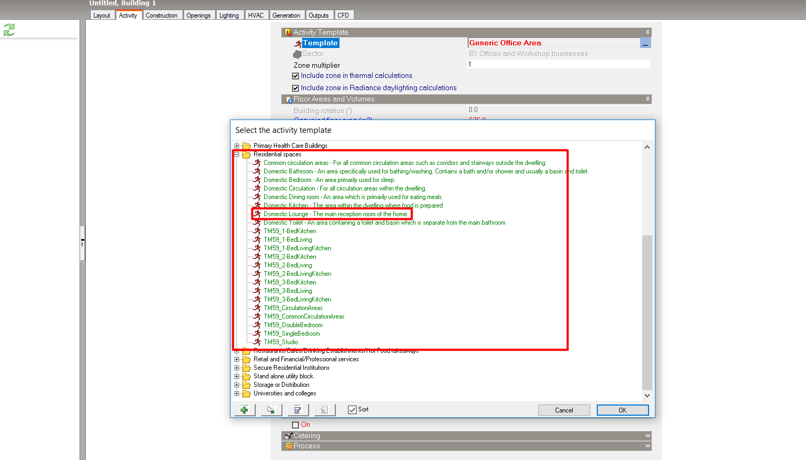This screenshot has width=806, height=460.
Task: Click the running-man icon beside Template
Action: 298,43
